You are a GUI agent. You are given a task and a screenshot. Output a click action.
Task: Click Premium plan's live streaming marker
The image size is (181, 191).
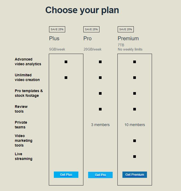(x=135, y=157)
